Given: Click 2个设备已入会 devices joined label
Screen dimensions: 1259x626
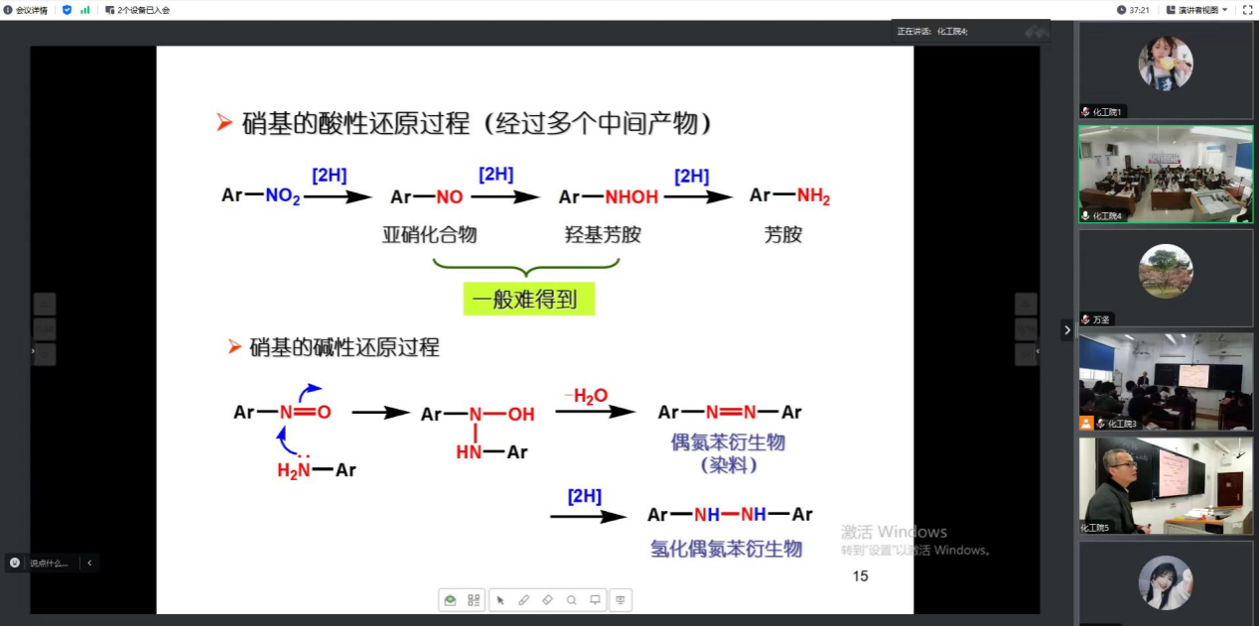Looking at the screenshot, I should click(137, 10).
